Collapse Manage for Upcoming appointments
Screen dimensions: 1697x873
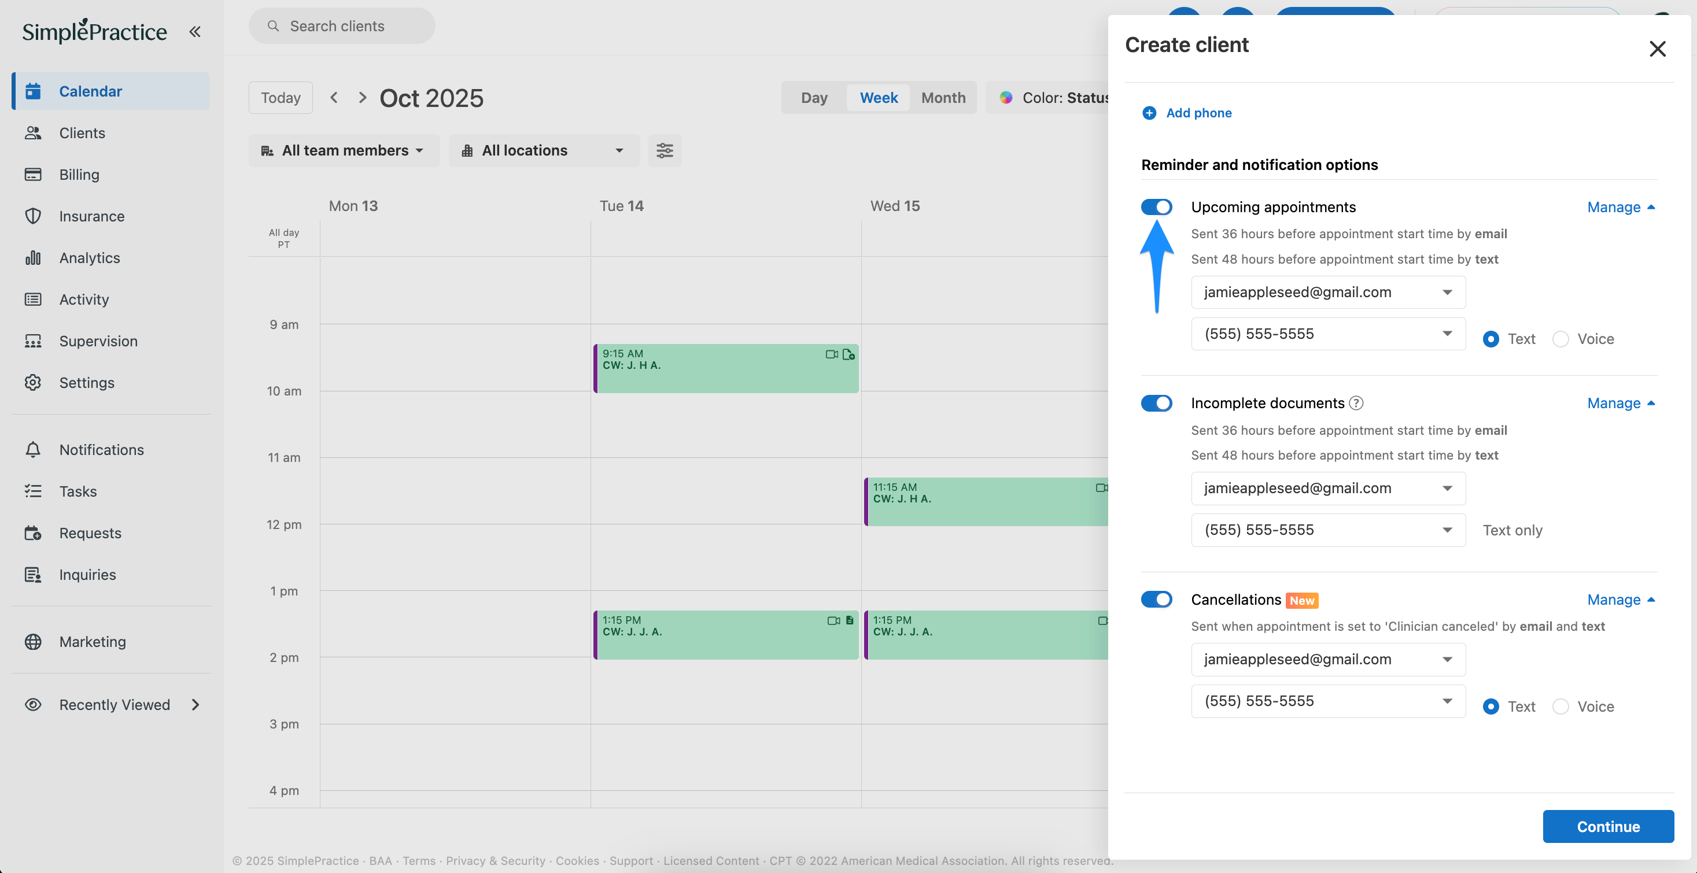1621,207
